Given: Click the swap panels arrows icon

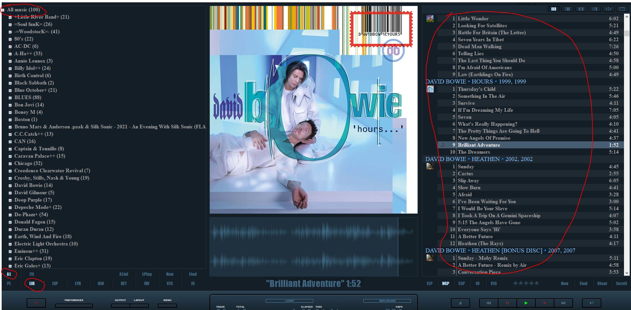Looking at the screenshot, I should point(608,9).
